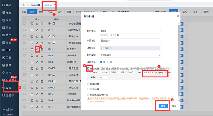Click 收起导航 at sidebar bottom

click(8, 114)
